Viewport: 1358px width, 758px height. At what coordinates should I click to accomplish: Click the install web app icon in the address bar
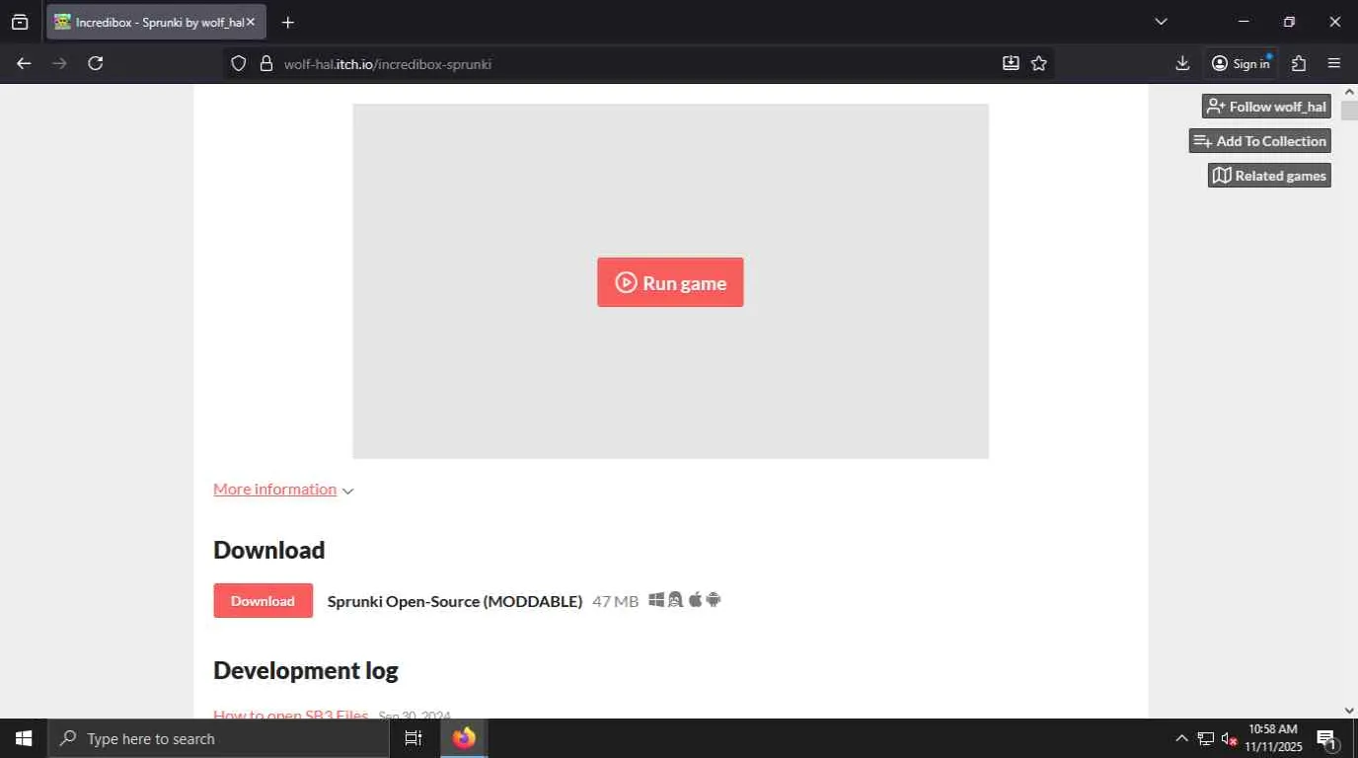(1011, 63)
